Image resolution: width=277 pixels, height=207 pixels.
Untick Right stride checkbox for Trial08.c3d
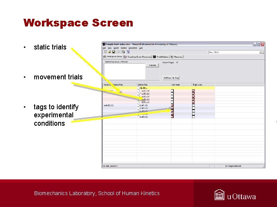194,99
